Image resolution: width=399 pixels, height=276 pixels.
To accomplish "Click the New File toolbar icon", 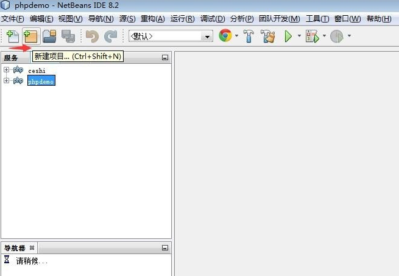I will click(12, 36).
